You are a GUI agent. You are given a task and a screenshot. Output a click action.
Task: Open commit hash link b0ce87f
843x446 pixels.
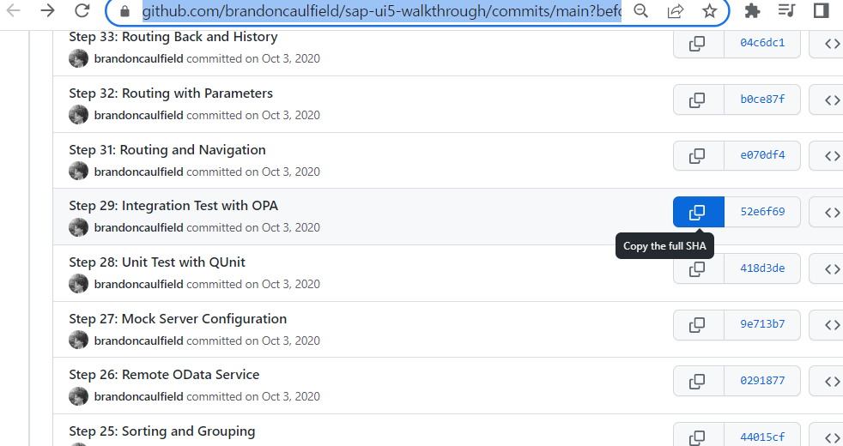pos(762,99)
